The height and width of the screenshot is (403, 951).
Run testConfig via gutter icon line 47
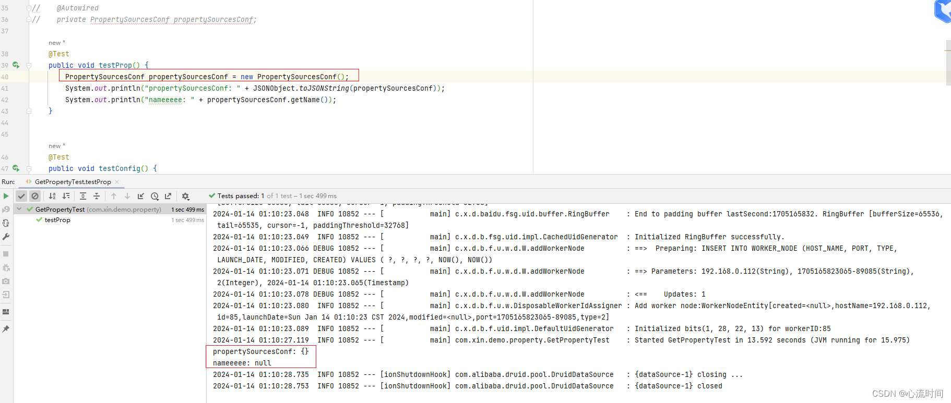16,168
